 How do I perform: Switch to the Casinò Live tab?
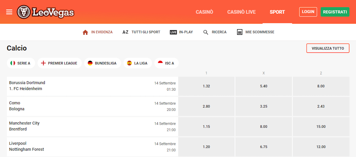(241, 12)
